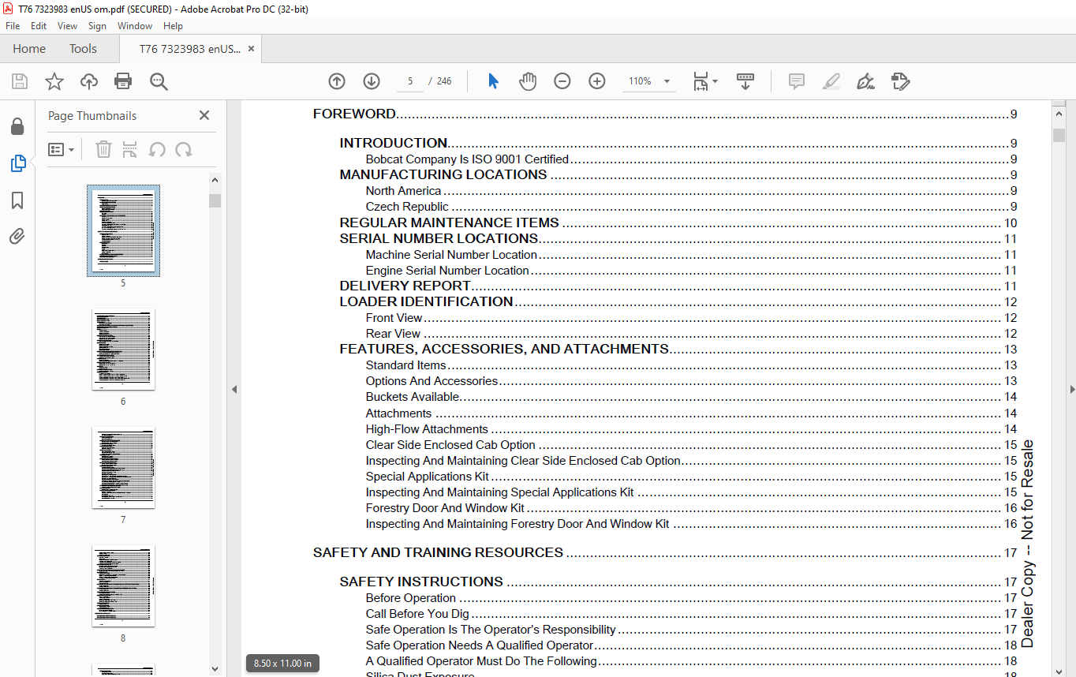This screenshot has height=677, width=1076.
Task: Click the thumbnail panel vertical scrollbar
Action: pyautogui.click(x=215, y=395)
